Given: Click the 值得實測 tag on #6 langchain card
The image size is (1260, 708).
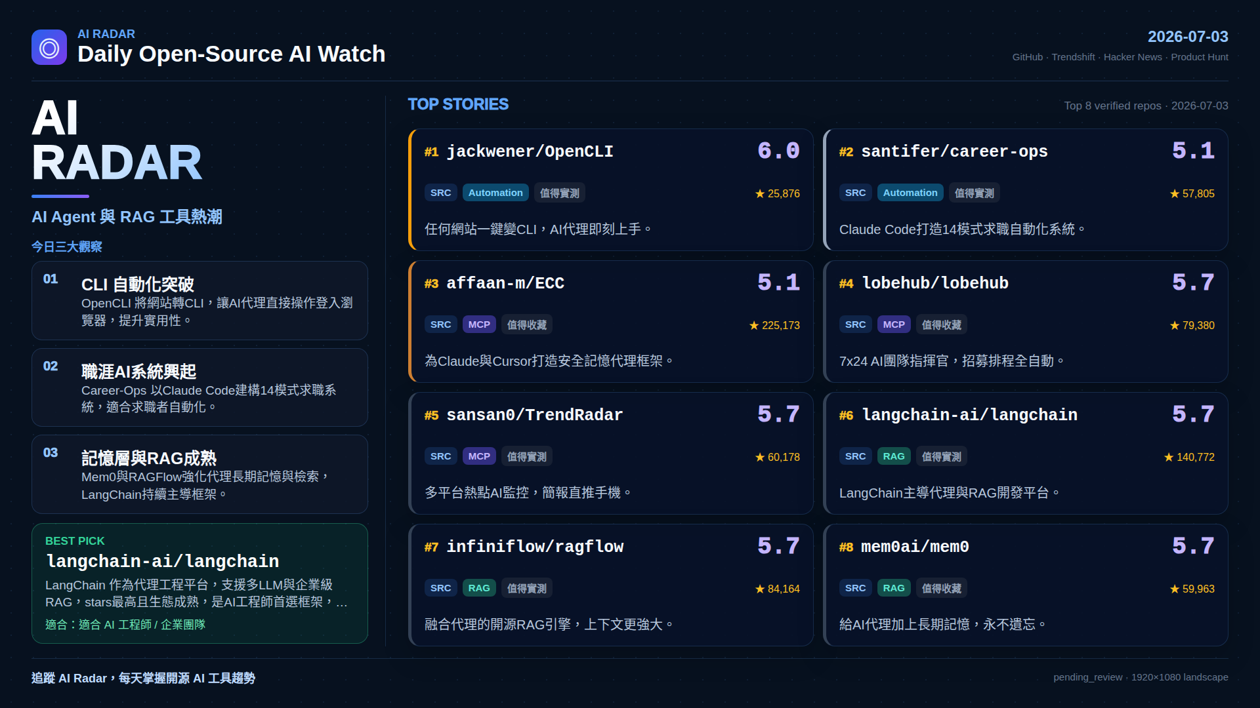Looking at the screenshot, I should pos(942,456).
